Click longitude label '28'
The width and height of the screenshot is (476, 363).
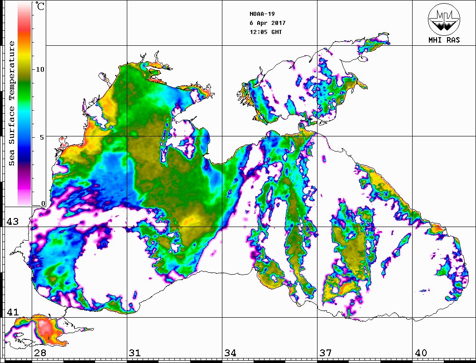[40, 353]
